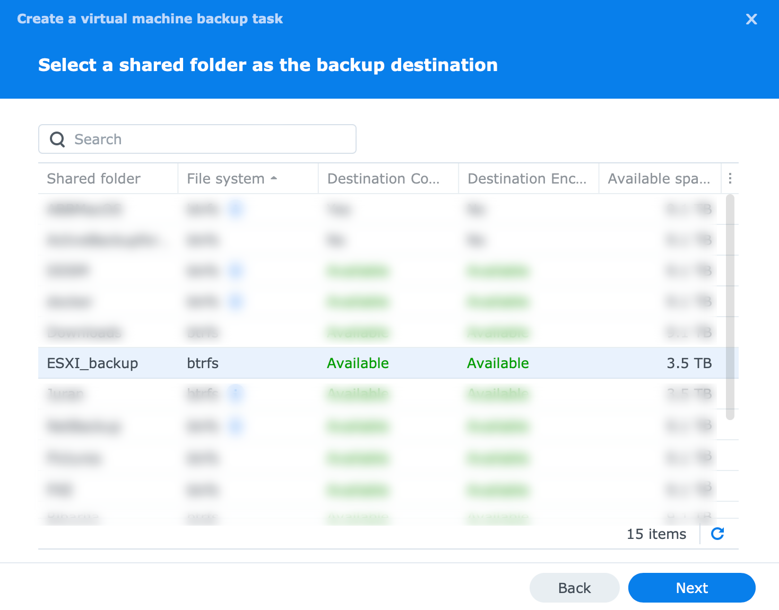Click Destination Co... column header

(x=388, y=179)
